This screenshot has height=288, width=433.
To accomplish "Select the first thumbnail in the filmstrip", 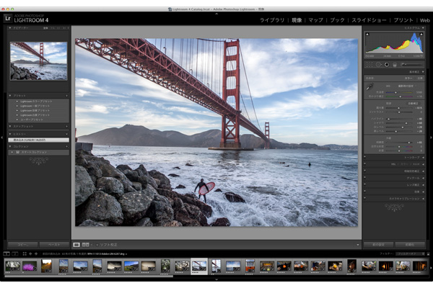I will pyautogui.click(x=12, y=266).
